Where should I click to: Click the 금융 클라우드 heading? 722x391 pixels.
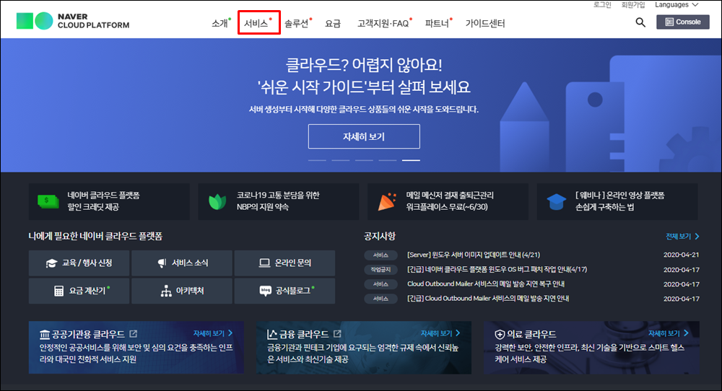(304, 335)
